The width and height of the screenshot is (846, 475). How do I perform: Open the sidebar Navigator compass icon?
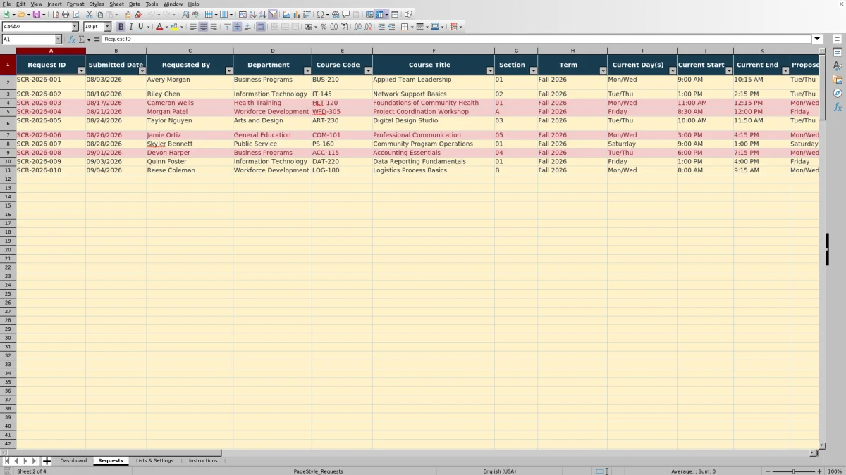pos(838,93)
